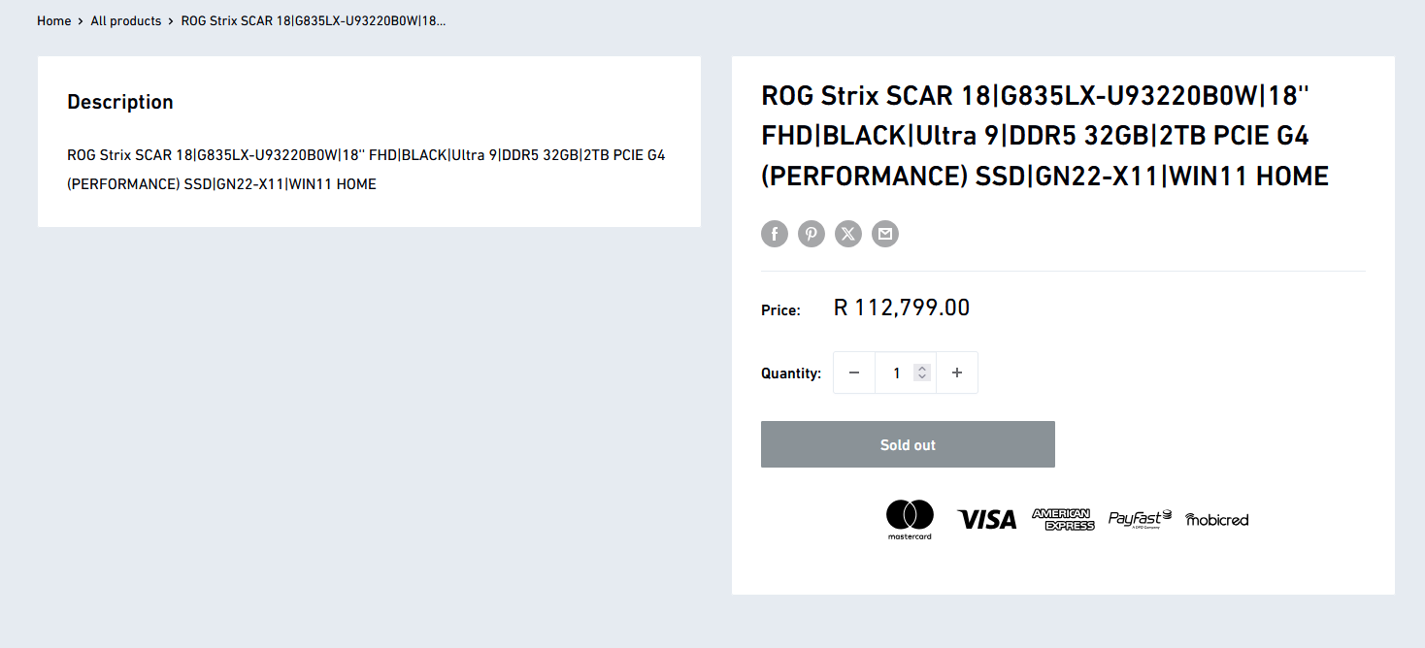Viewport: 1425px width, 648px height.
Task: Click the quantity spinner up arrow
Action: (x=922, y=369)
